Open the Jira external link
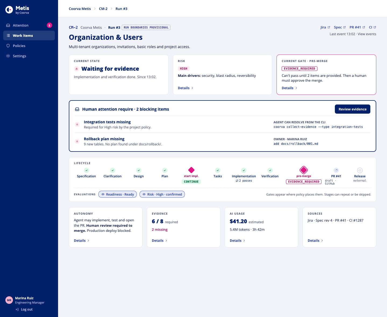Image resolution: width=387 pixels, height=317 pixels. pos(325,27)
